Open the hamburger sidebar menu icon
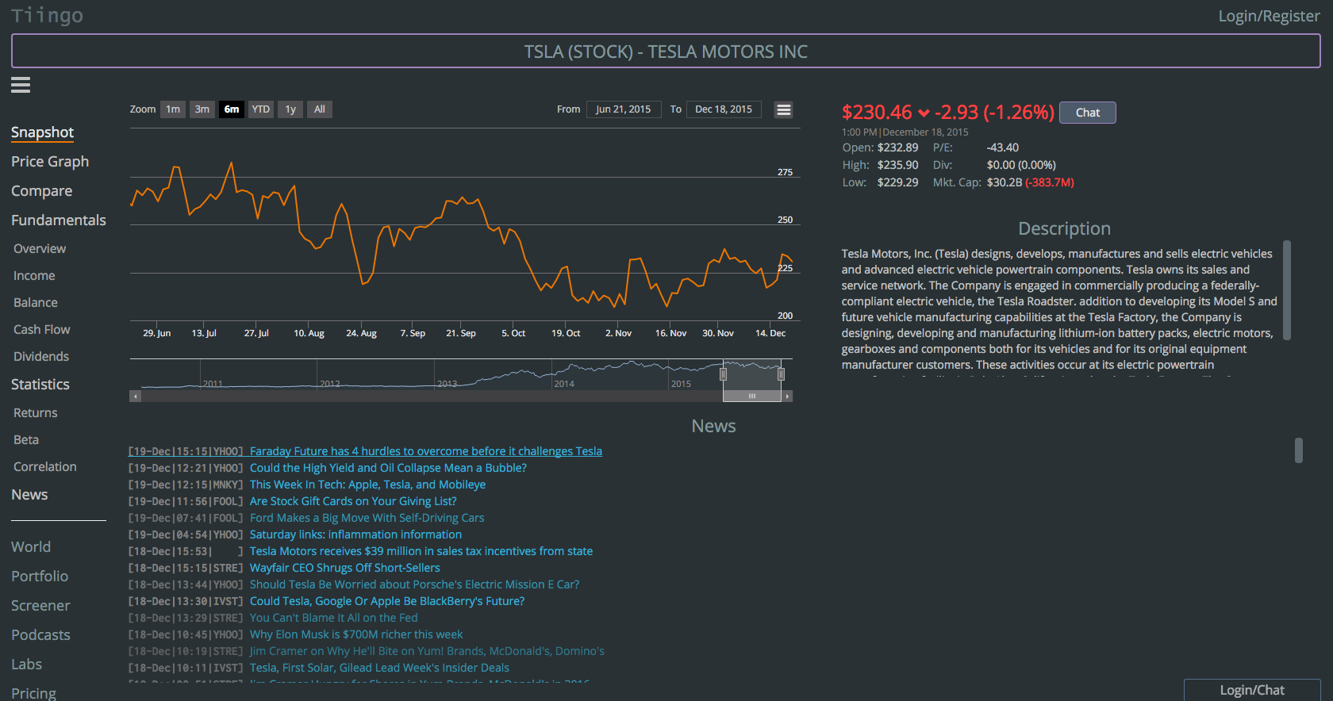Screen dimensions: 1333x701 (21, 85)
